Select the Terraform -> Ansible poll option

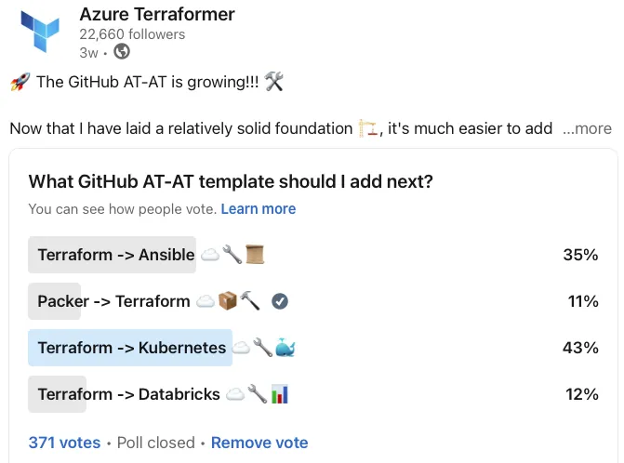point(313,255)
